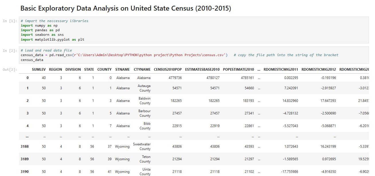
Task: Select the In [1] cell prompt
Action: tap(10, 21)
